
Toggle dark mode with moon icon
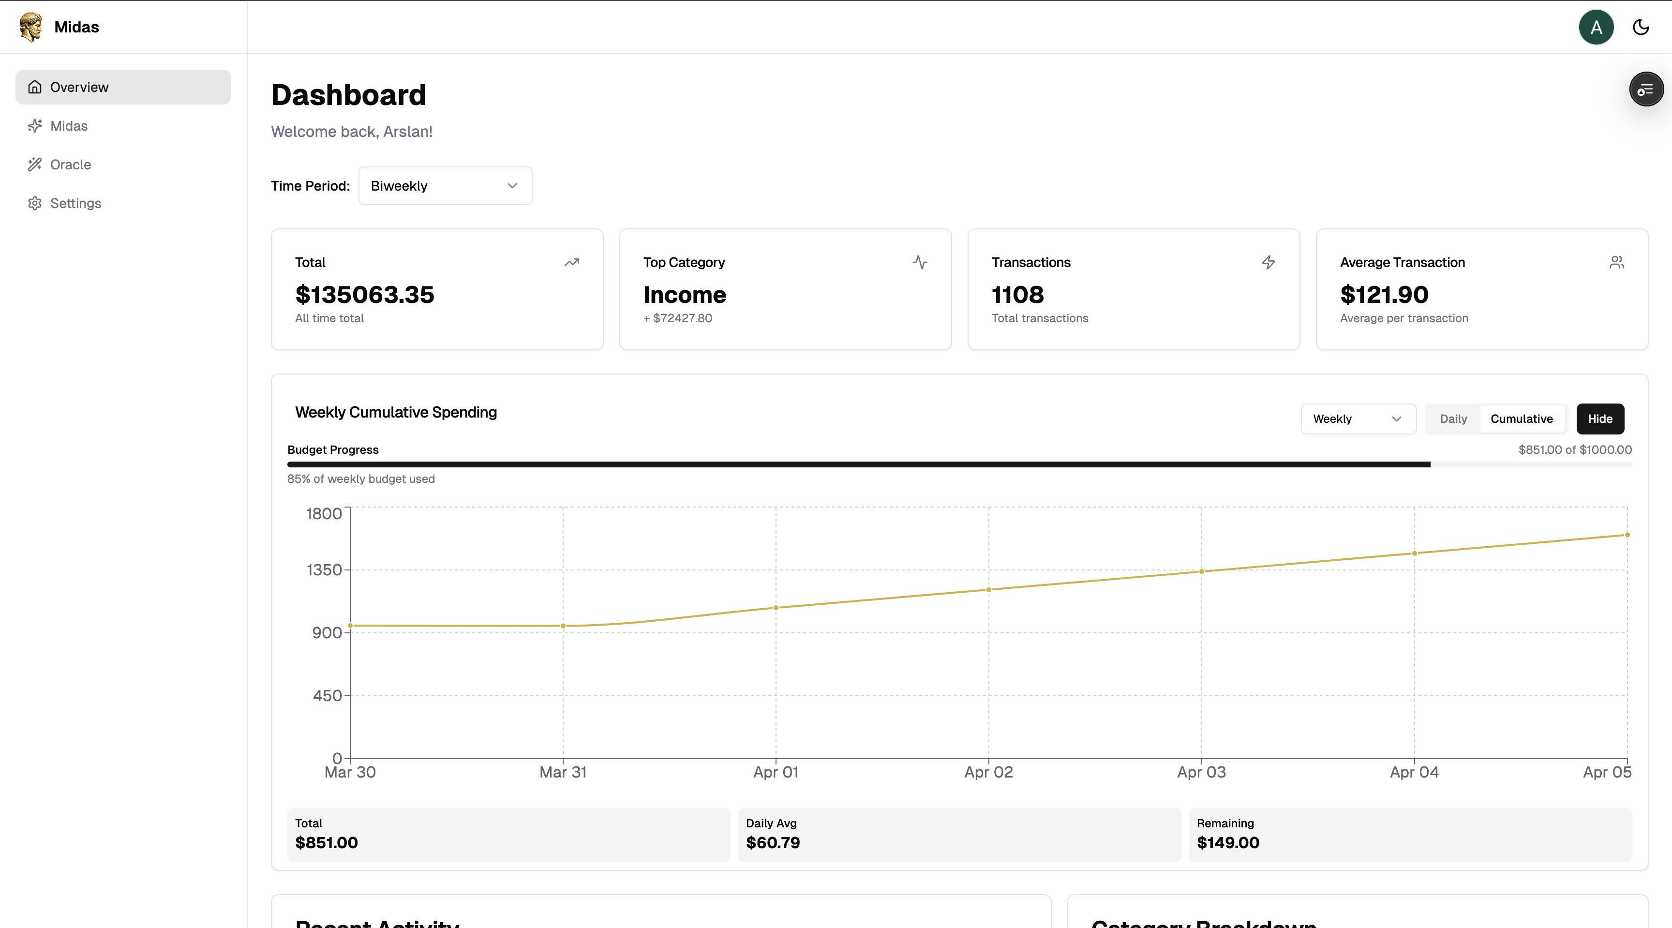click(1640, 27)
